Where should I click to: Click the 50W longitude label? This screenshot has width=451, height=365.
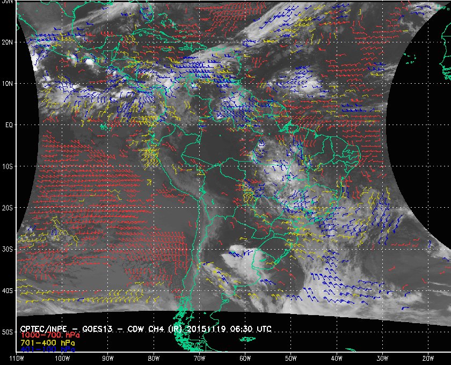tap(291, 359)
